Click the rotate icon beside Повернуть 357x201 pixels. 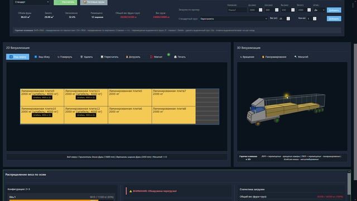pos(59,57)
